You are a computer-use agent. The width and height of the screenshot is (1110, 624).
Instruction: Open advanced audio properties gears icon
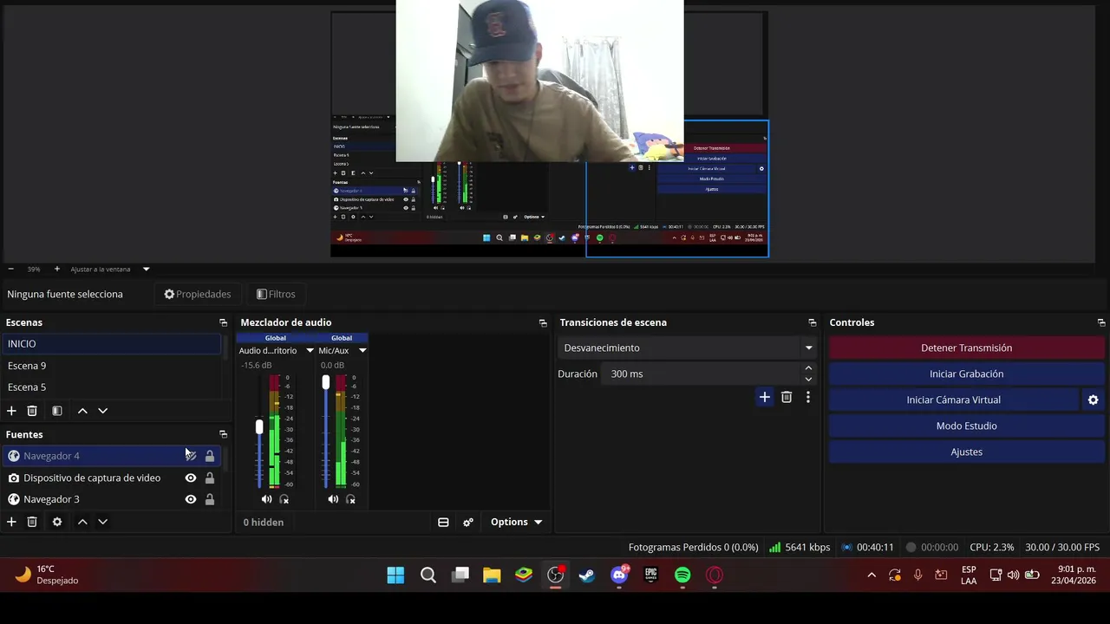[x=468, y=522]
